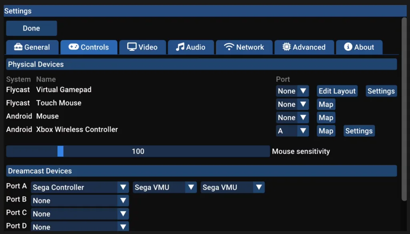This screenshot has height=234, width=410.
Task: Open the Xbox Wireless Controller port dropdown
Action: 292,131
